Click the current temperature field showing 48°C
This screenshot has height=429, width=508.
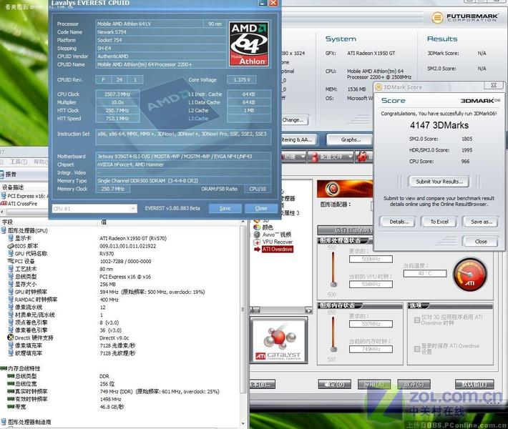click(425, 274)
